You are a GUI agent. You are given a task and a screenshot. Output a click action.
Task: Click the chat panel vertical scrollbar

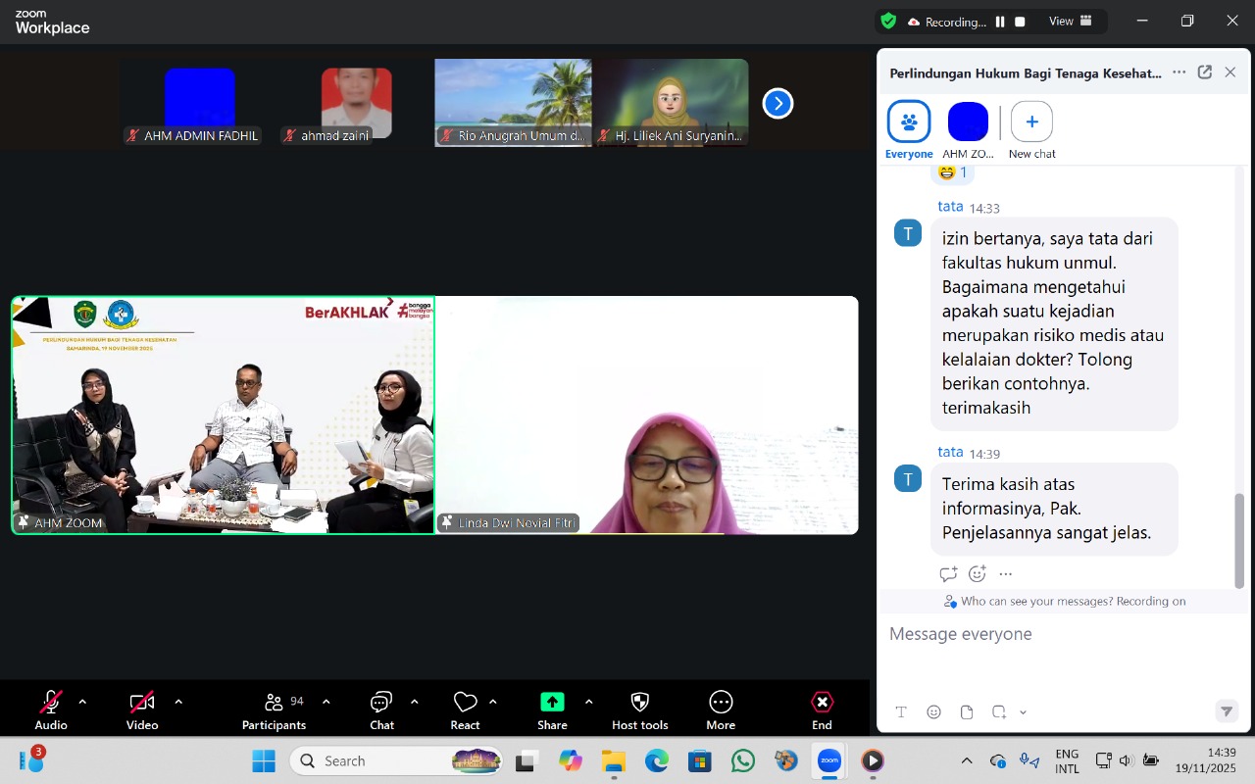coord(1239,539)
